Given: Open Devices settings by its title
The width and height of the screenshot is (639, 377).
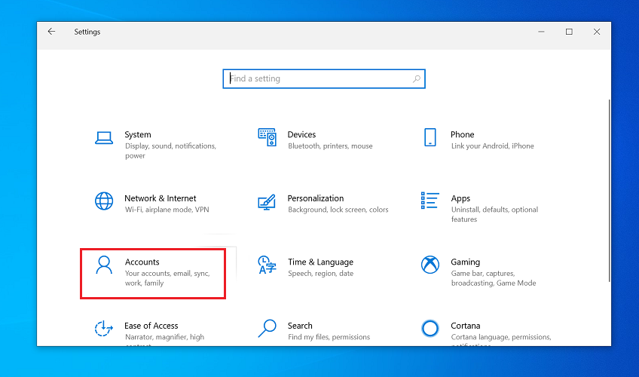Looking at the screenshot, I should [301, 134].
